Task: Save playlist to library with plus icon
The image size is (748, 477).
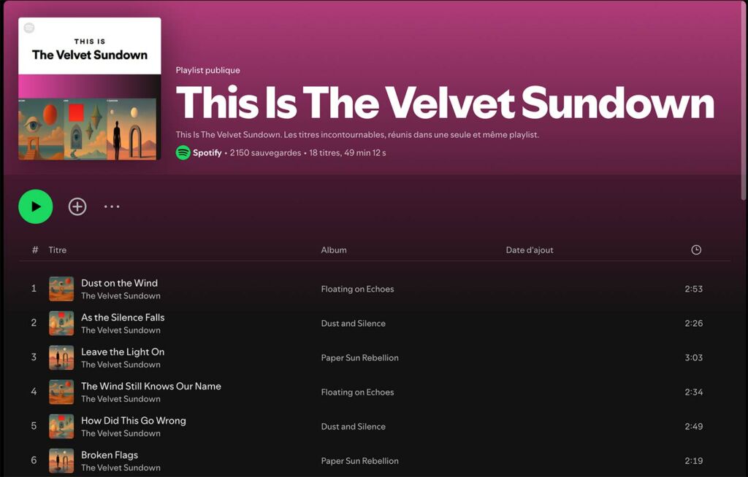Action: click(x=77, y=206)
